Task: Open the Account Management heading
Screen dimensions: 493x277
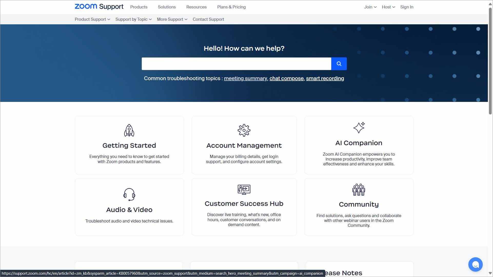Action: (x=244, y=145)
